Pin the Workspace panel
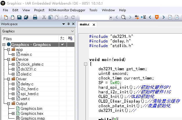182x120 pixels. pos(68,24)
